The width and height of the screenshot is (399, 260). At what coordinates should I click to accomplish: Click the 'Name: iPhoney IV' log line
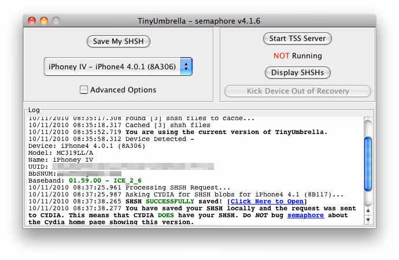click(61, 159)
